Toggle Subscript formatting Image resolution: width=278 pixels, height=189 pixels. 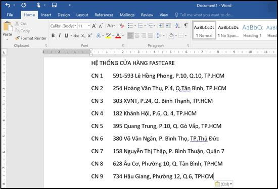pos(83,36)
